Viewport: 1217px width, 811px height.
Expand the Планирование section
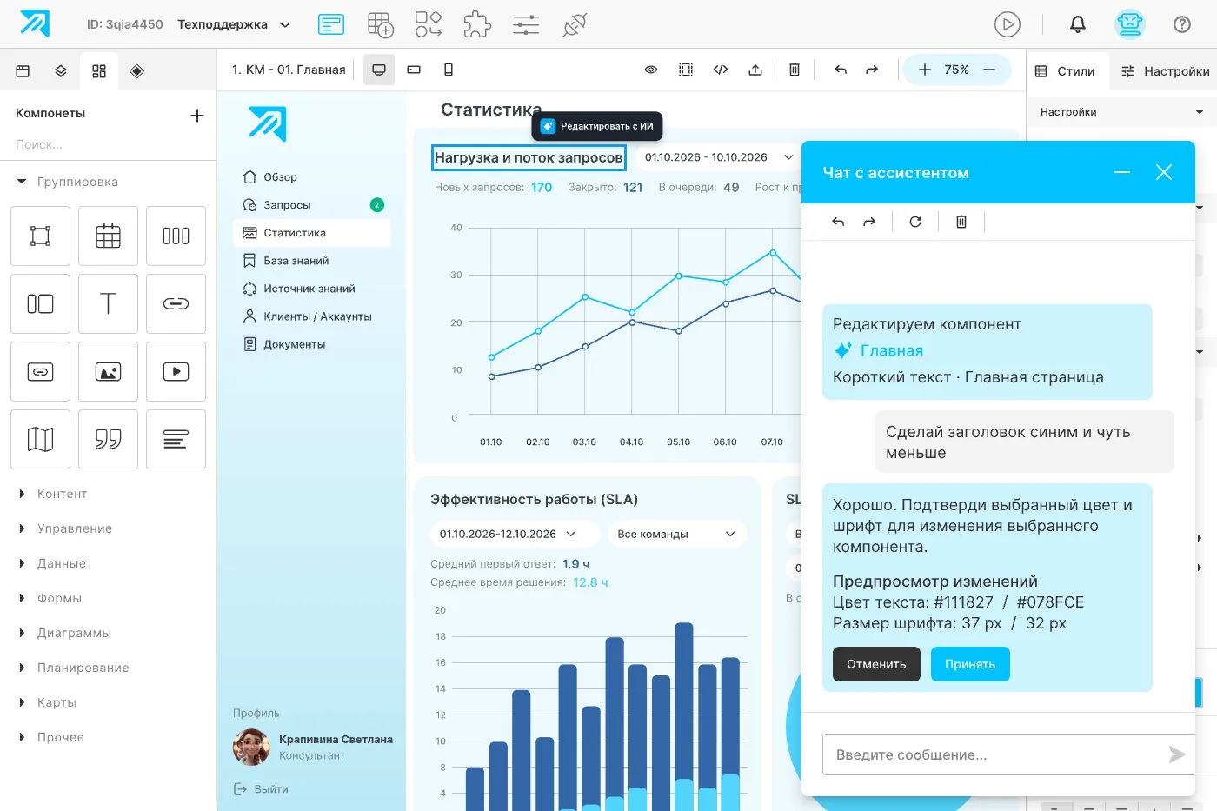coord(74,668)
